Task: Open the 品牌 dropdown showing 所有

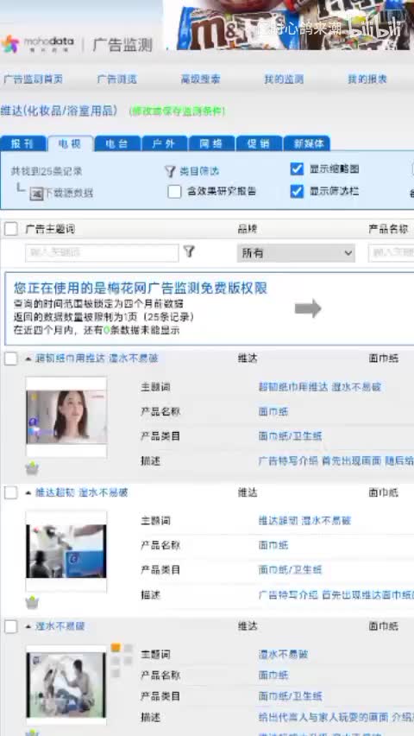Action: [x=296, y=253]
